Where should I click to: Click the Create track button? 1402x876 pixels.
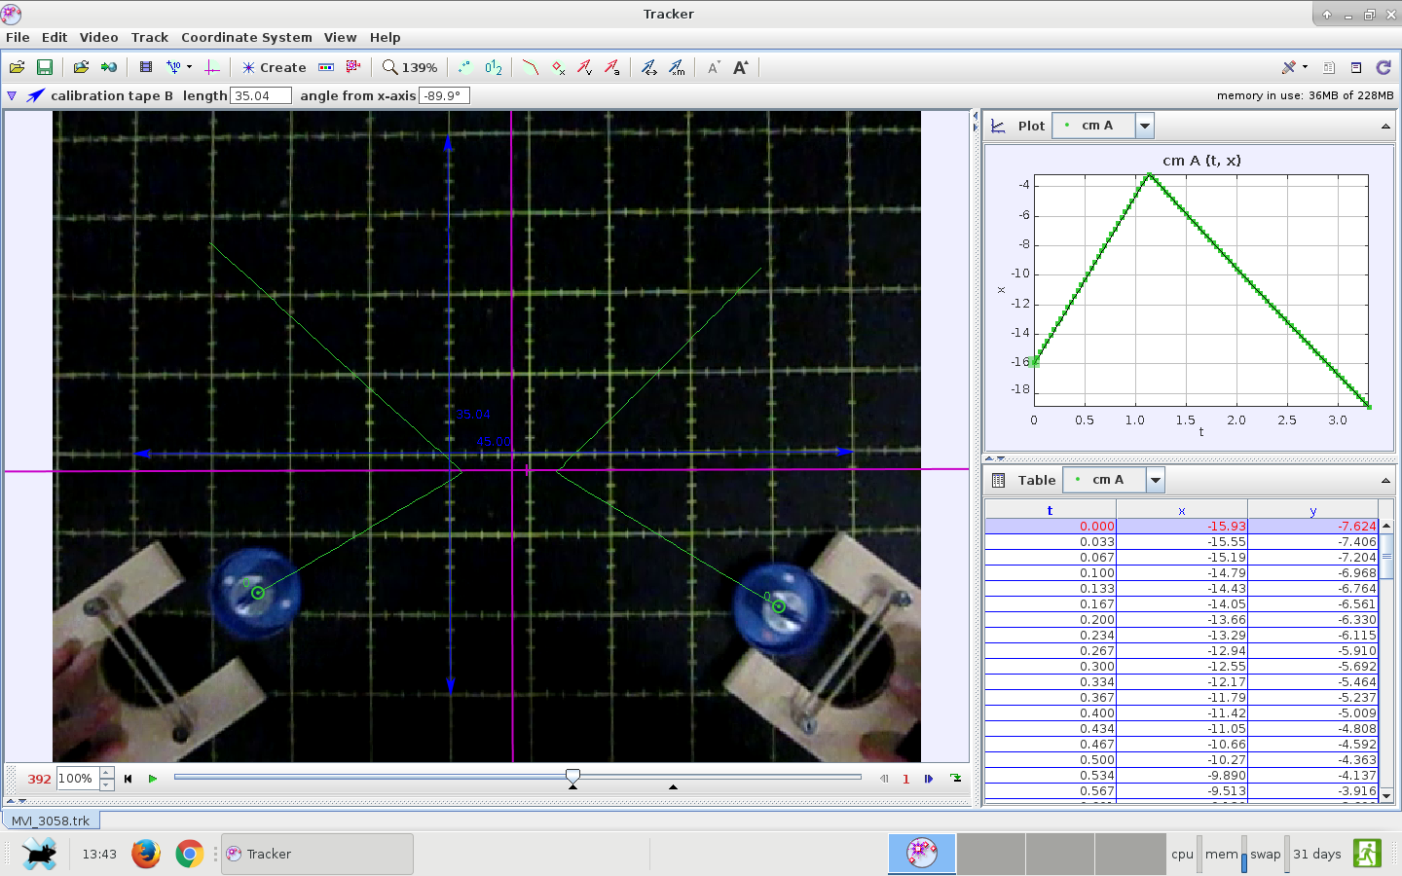pyautogui.click(x=274, y=67)
